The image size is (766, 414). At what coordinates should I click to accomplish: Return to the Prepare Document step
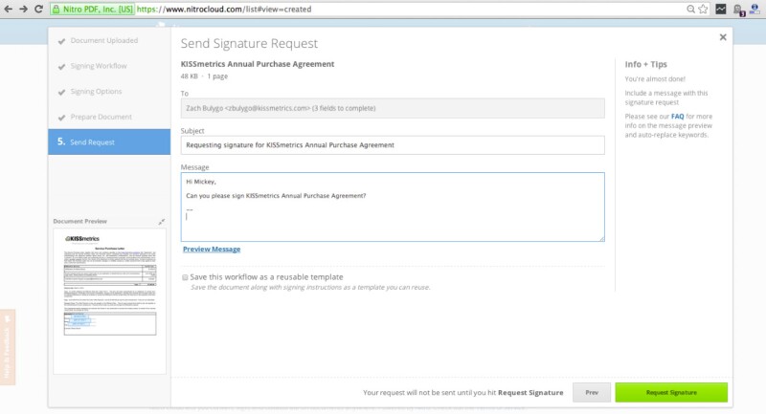[101, 117]
